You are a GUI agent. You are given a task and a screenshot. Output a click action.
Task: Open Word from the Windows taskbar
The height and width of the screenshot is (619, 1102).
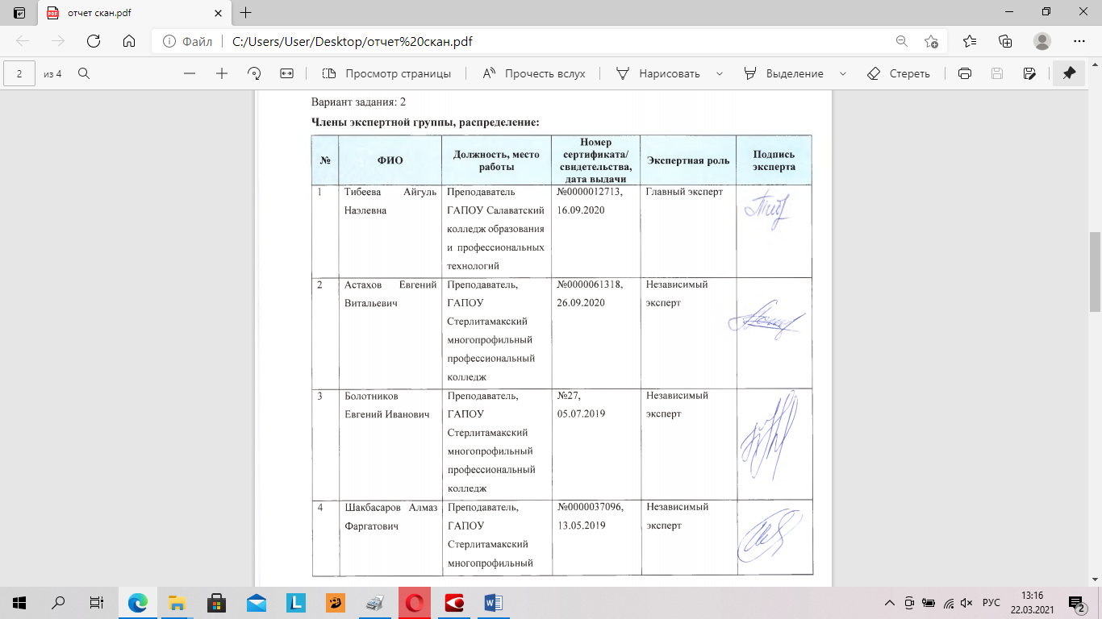(492, 602)
